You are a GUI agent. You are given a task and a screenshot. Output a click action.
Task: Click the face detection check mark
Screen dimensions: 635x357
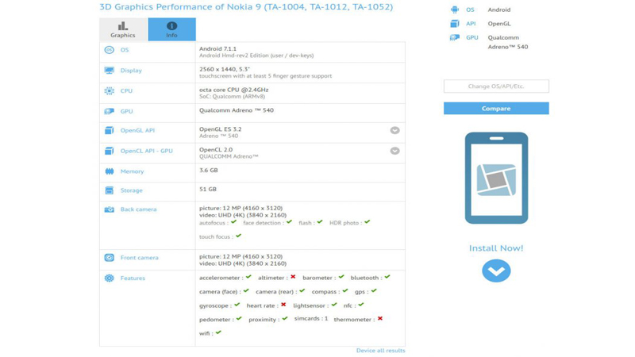(289, 222)
